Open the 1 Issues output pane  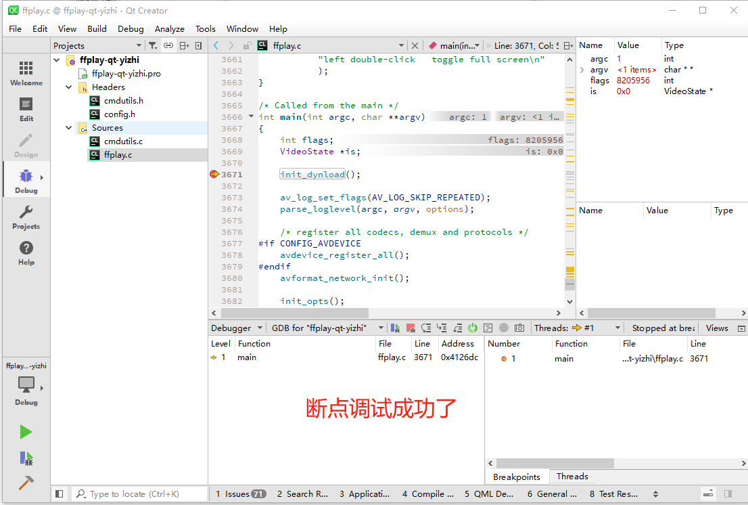tap(241, 494)
